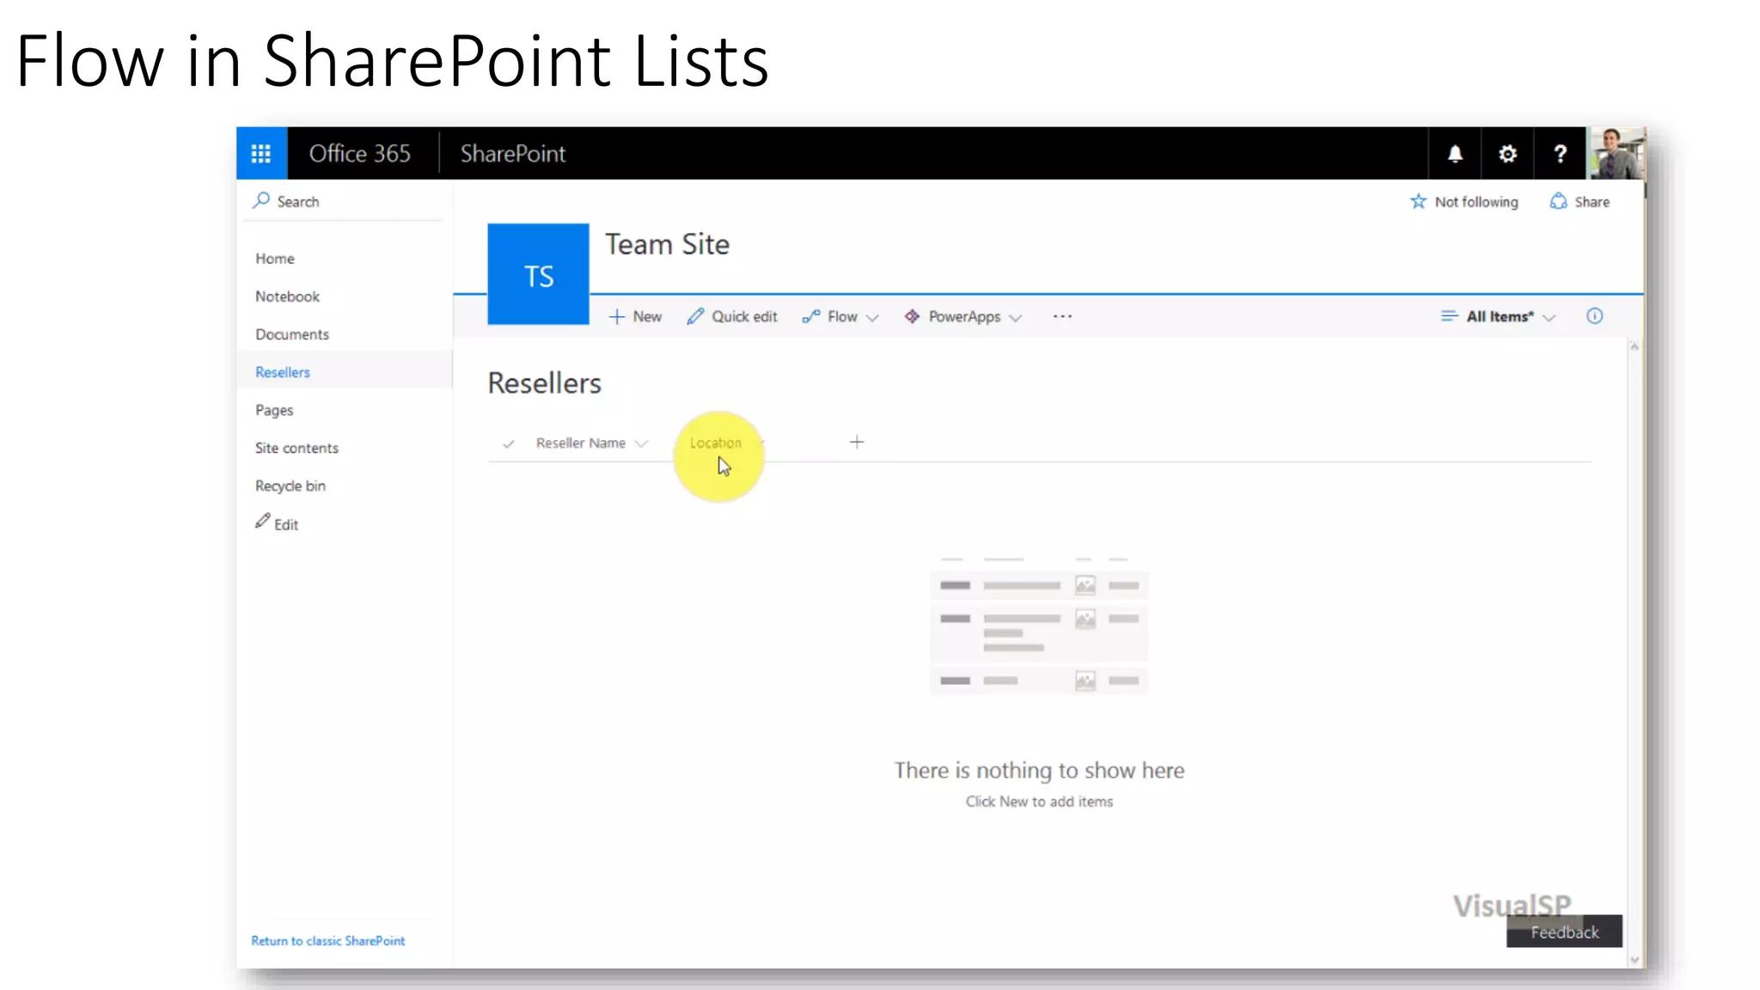1760x990 pixels.
Task: Click the Flow icon in the command bar
Action: coord(811,316)
